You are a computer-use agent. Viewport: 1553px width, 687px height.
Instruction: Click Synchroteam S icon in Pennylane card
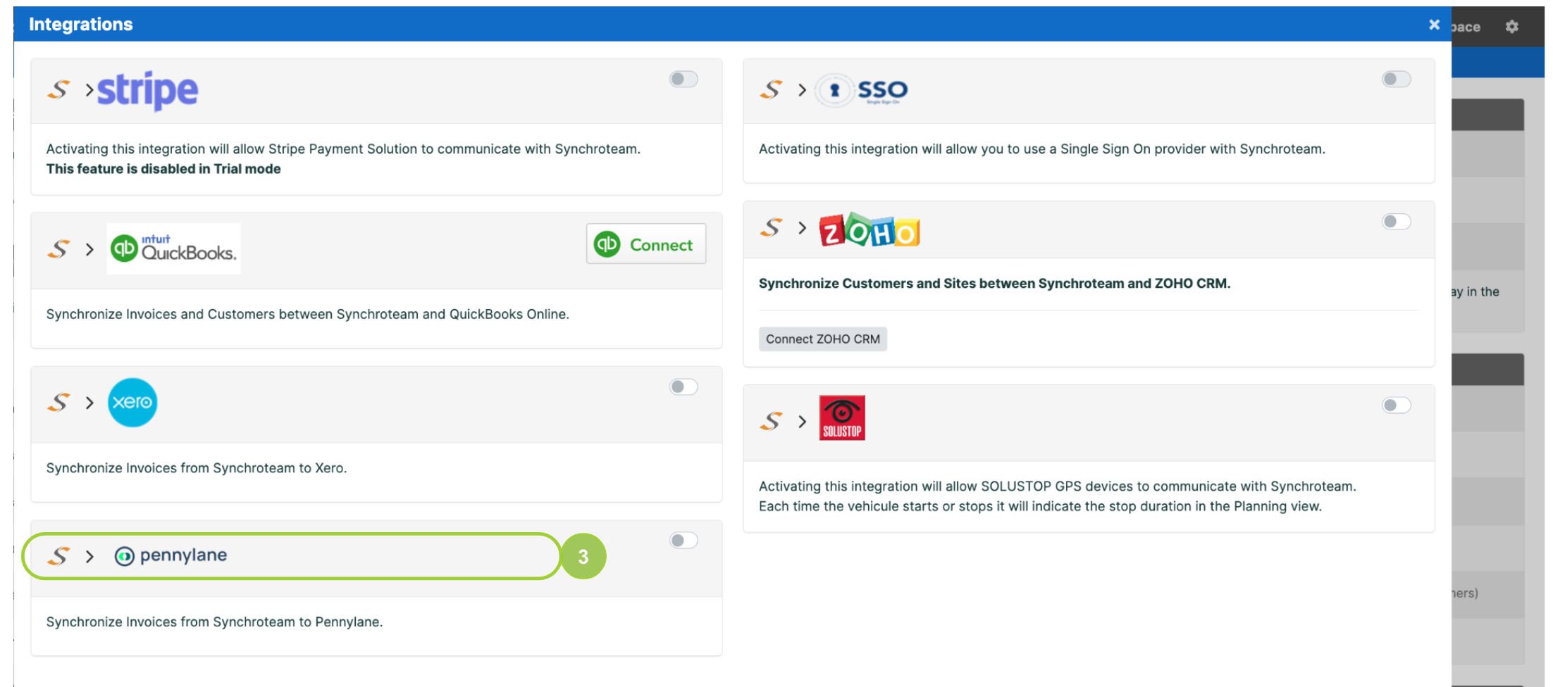59,556
